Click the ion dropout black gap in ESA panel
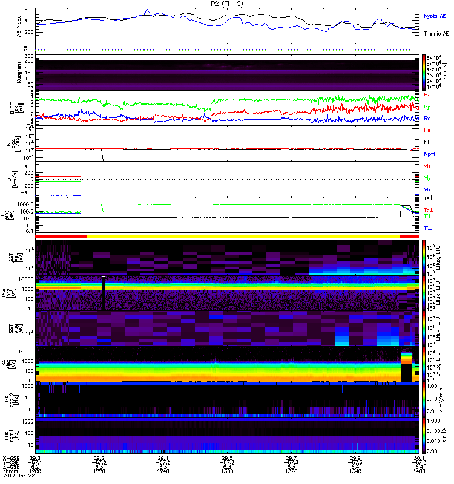 pyautogui.click(x=104, y=293)
